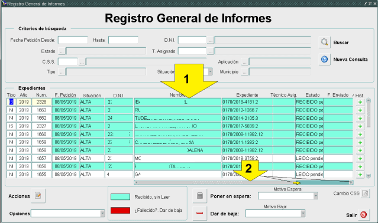Click the table vertical scrollbar up arrow
The width and height of the screenshot is (378, 223).
(369, 100)
